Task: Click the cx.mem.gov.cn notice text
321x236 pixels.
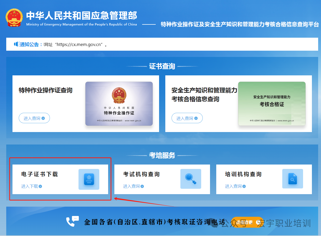Action: click(x=76, y=45)
